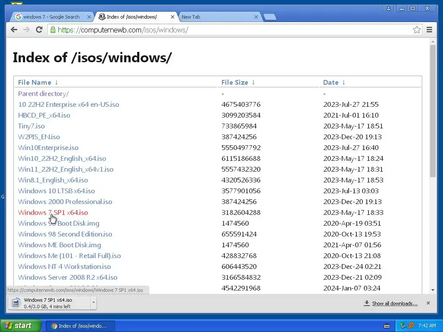Click the W2PIS_EN.iso link
Image resolution: width=443 pixels, height=332 pixels.
[39, 137]
